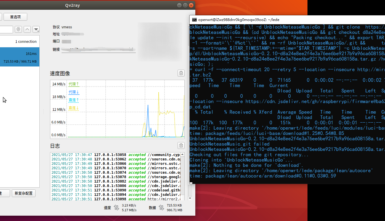Click the 速度 up-down arrows icon
Image resolution: width=385 pixels, height=221 pixels.
[117, 208]
